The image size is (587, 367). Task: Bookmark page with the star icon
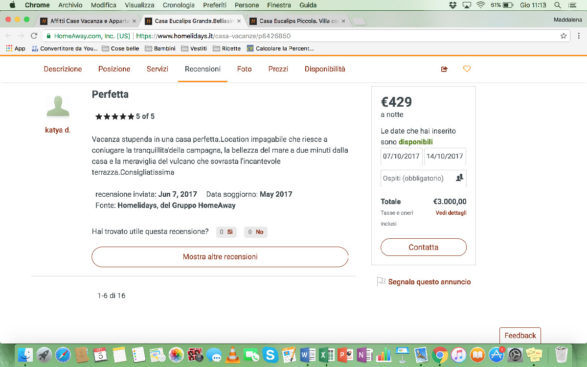[x=564, y=36]
